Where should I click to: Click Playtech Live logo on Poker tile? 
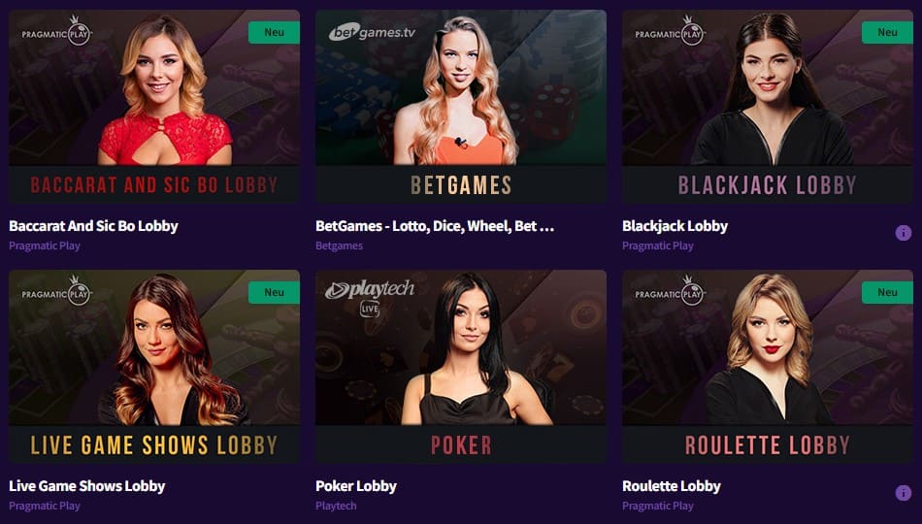click(370, 298)
